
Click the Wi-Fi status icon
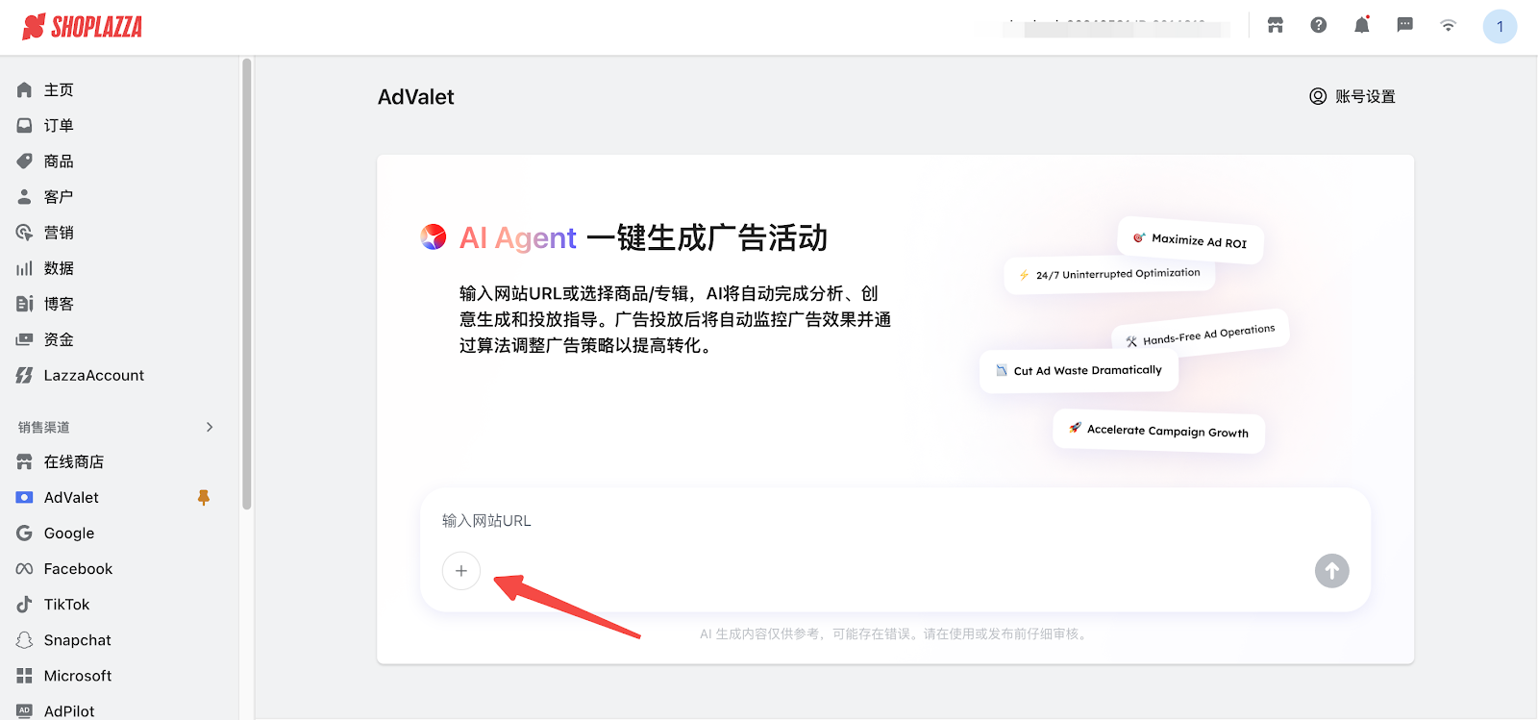click(1448, 26)
